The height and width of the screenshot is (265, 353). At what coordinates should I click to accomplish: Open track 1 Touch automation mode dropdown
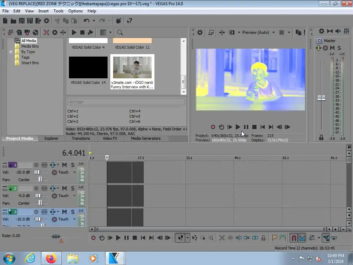[x=74, y=172]
